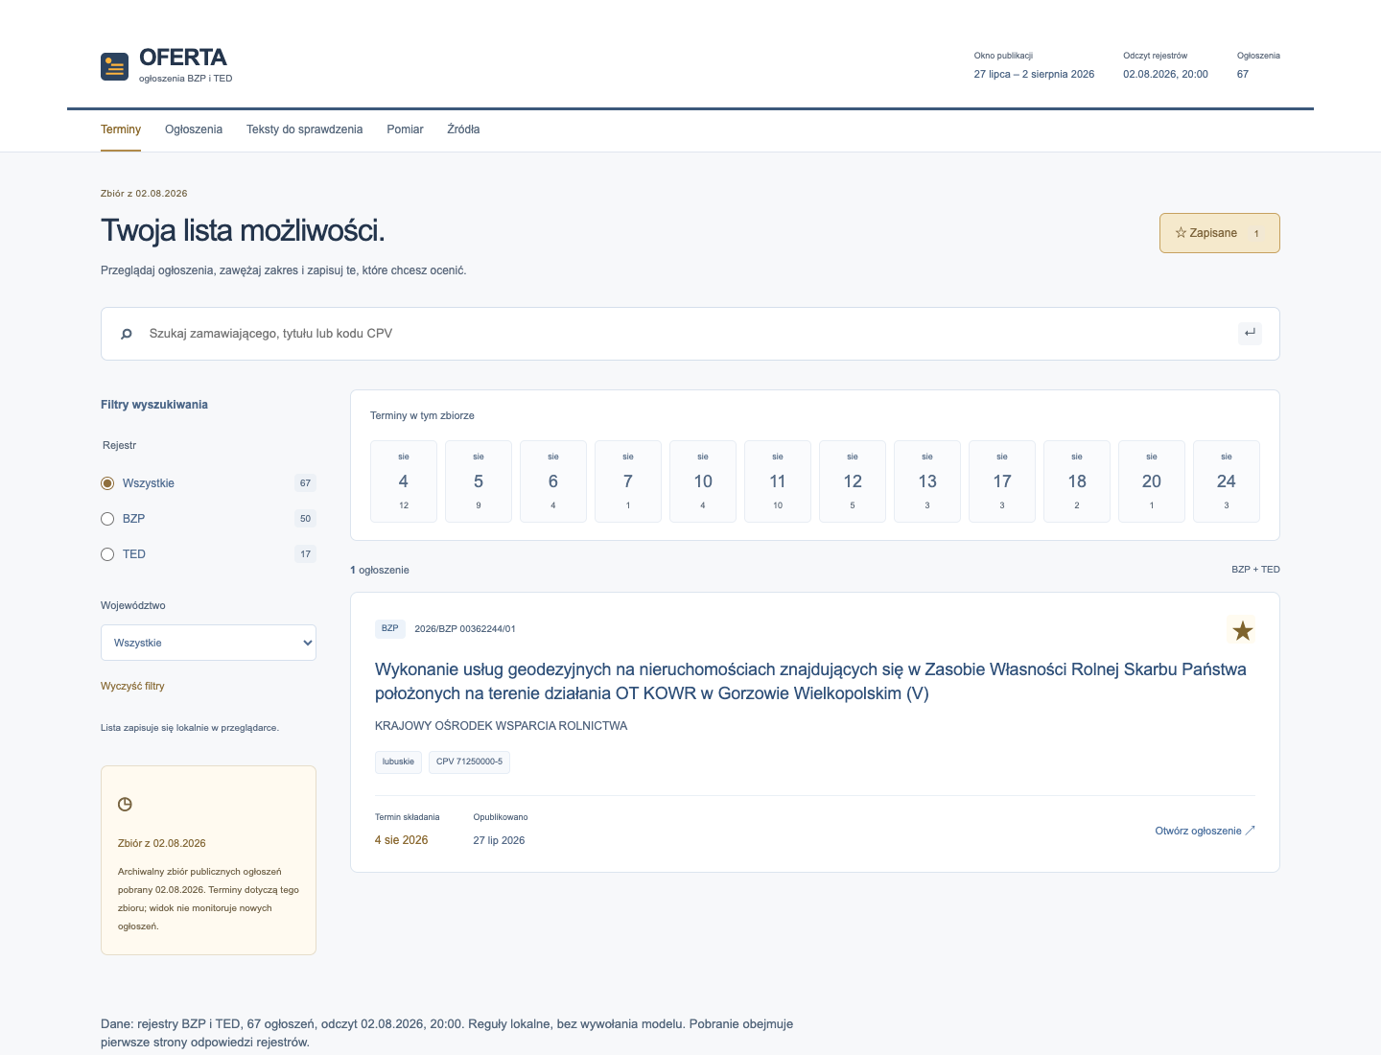This screenshot has height=1055, width=1381.
Task: Filter by deadline sie 7
Action: 628,481
